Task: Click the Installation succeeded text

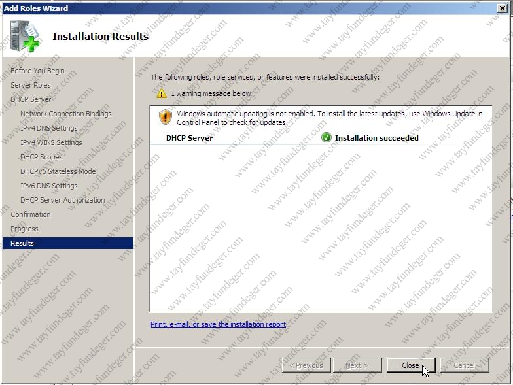Action: pos(377,138)
